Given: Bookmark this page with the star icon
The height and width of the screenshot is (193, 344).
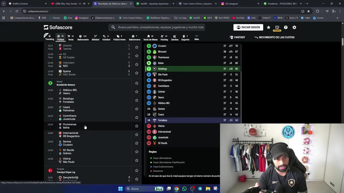Looking at the screenshot, I should 309,11.
